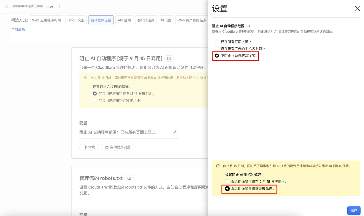Viewport: 364px width, 216px height.
Task: Filter by 客户端滥用
Action: point(146,20)
